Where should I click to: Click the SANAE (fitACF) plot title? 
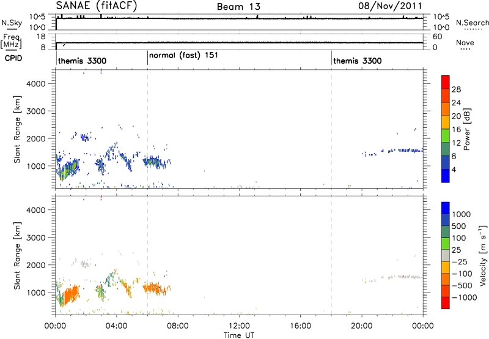coord(97,6)
